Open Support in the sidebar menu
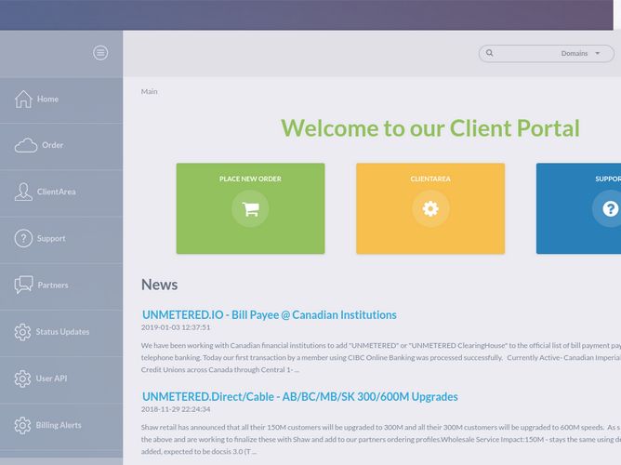621x465 pixels. click(61, 240)
